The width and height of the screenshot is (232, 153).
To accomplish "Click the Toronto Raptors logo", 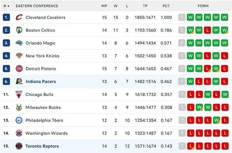I will tap(19, 146).
